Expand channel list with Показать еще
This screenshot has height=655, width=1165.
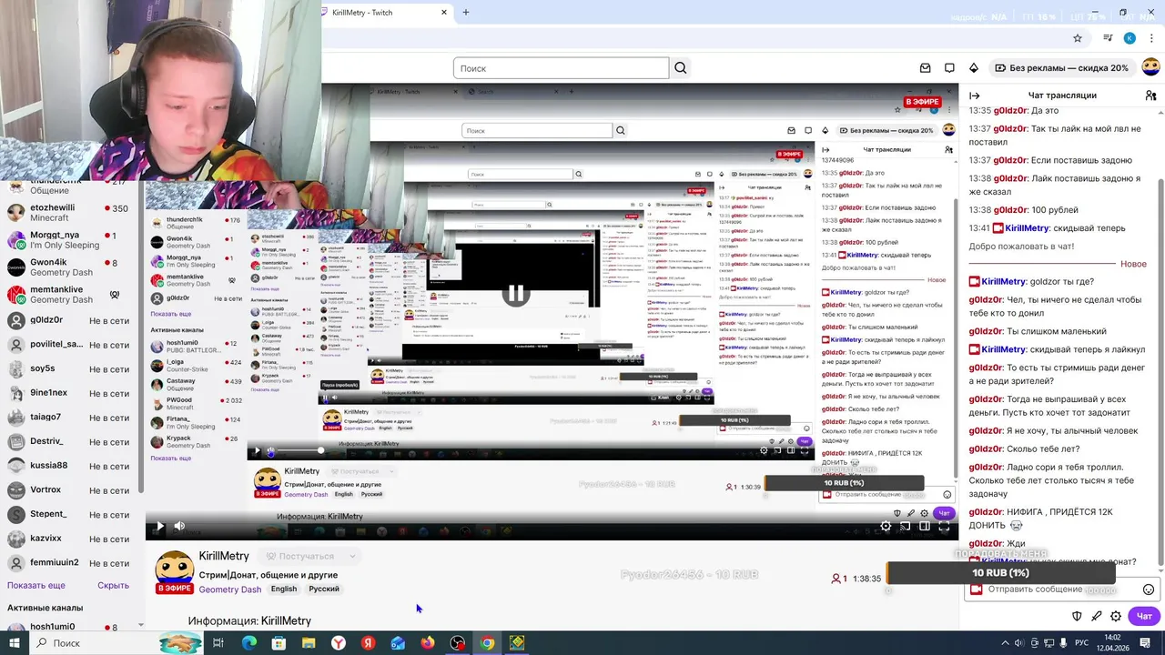tap(36, 586)
